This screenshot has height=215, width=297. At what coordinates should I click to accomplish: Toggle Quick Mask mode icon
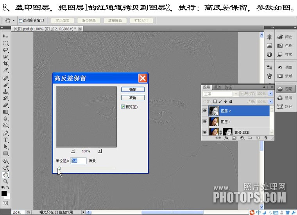point(5,203)
